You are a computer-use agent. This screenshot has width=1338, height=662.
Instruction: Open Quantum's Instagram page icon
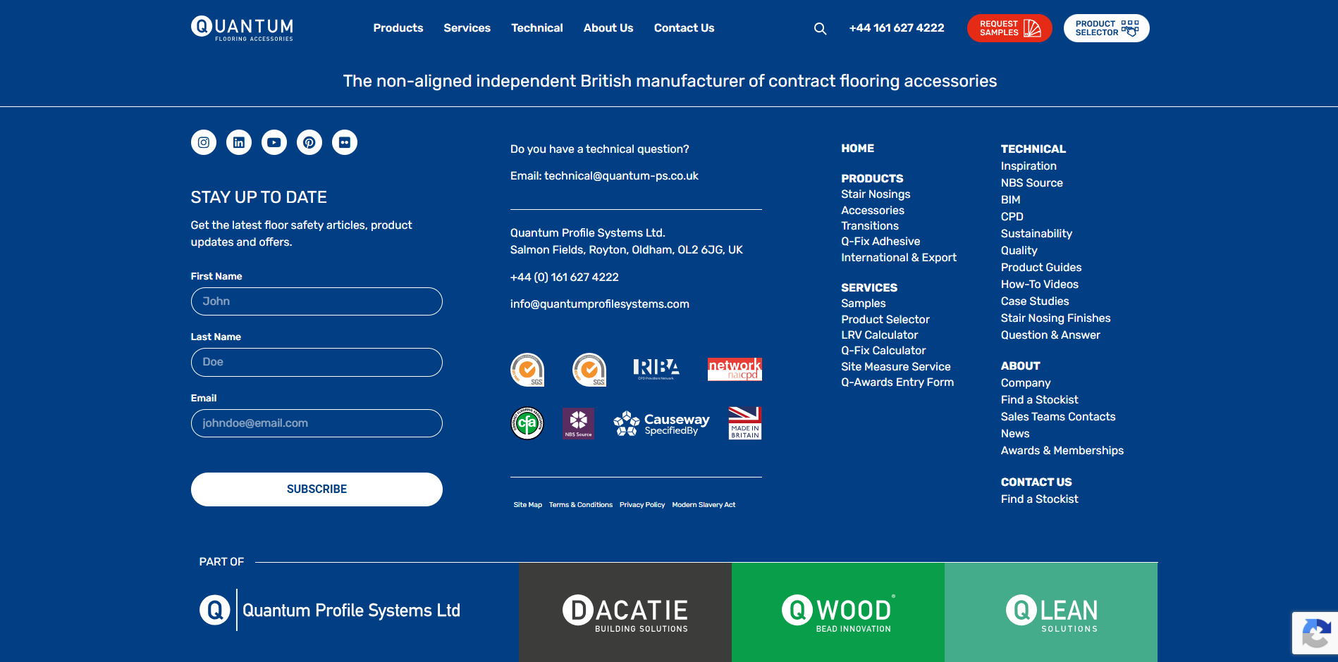pos(204,142)
